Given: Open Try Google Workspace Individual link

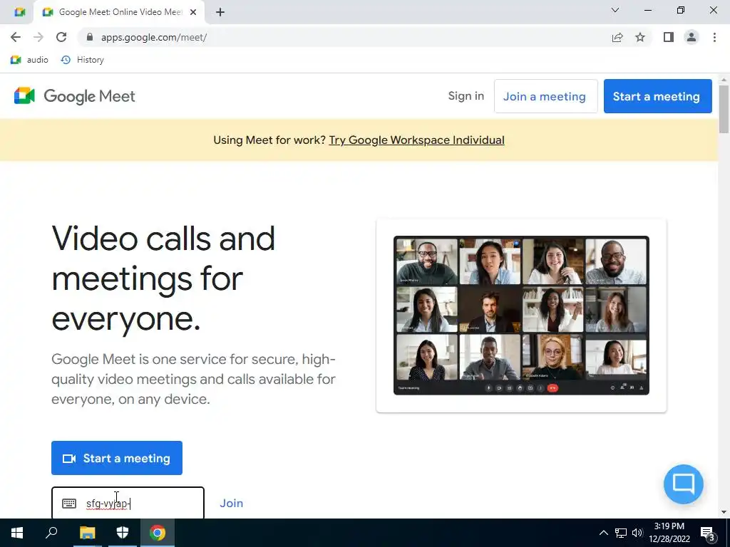Looking at the screenshot, I should tap(416, 140).
